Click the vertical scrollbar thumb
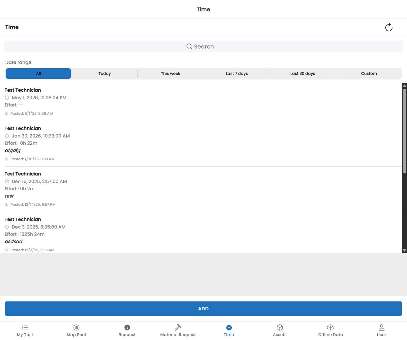The height and width of the screenshot is (340, 407). 404,131
